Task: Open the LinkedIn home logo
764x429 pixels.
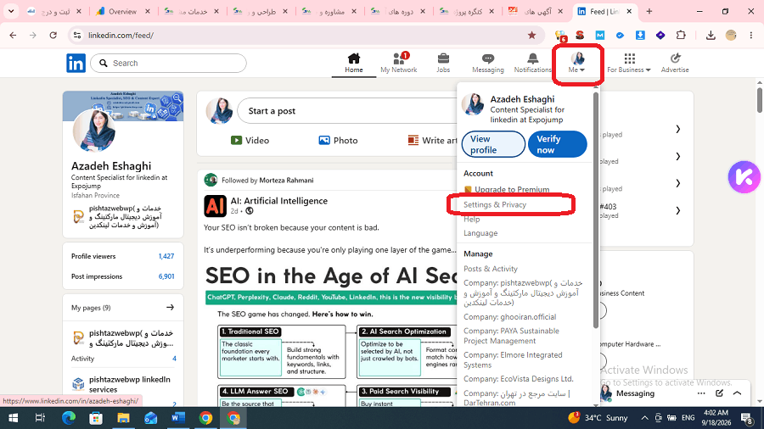Action: (x=76, y=64)
